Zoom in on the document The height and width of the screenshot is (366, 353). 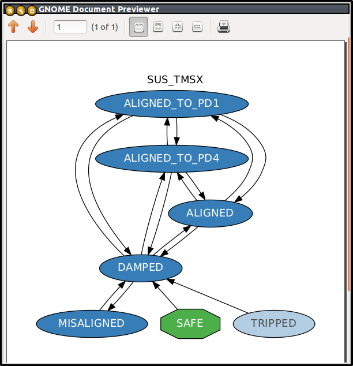click(178, 27)
